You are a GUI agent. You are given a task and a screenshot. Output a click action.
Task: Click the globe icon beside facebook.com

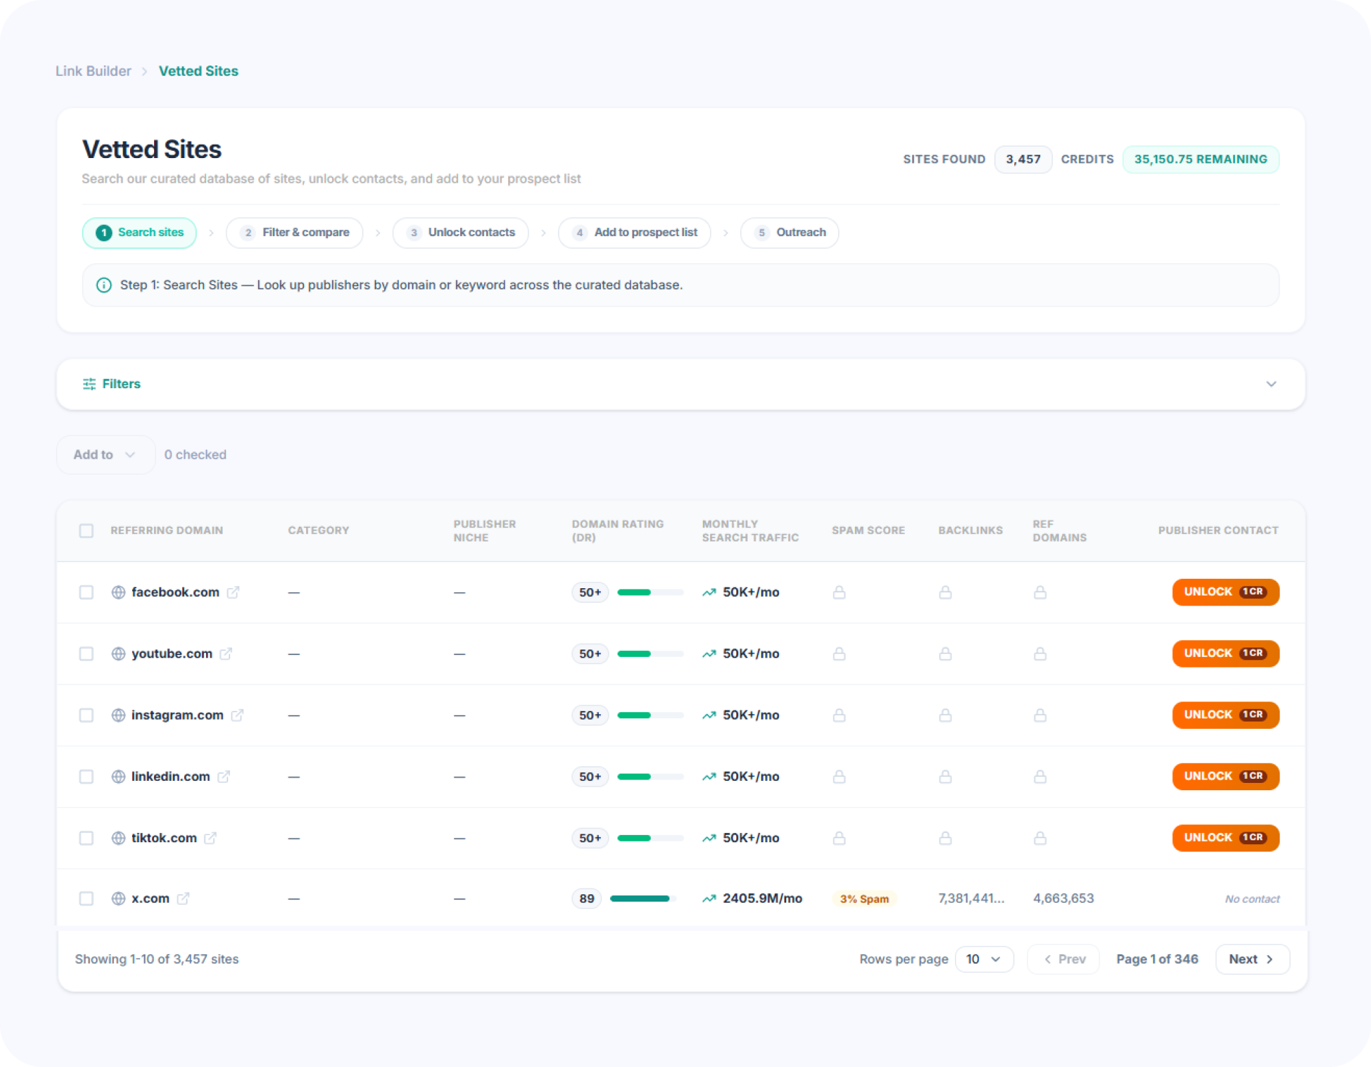click(x=118, y=592)
